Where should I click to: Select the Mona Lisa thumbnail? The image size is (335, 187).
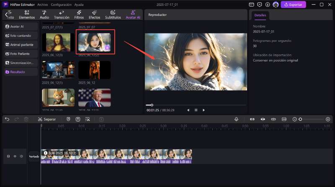pos(58,42)
